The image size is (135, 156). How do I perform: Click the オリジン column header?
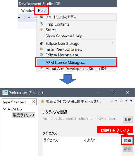[x=102, y=140]
